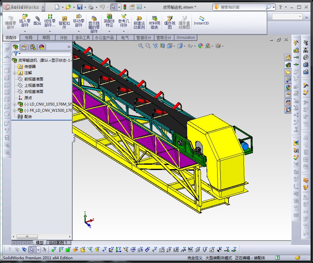The image size is (313, 263).
Task: Click 移动零部件 command
Action: (79, 21)
